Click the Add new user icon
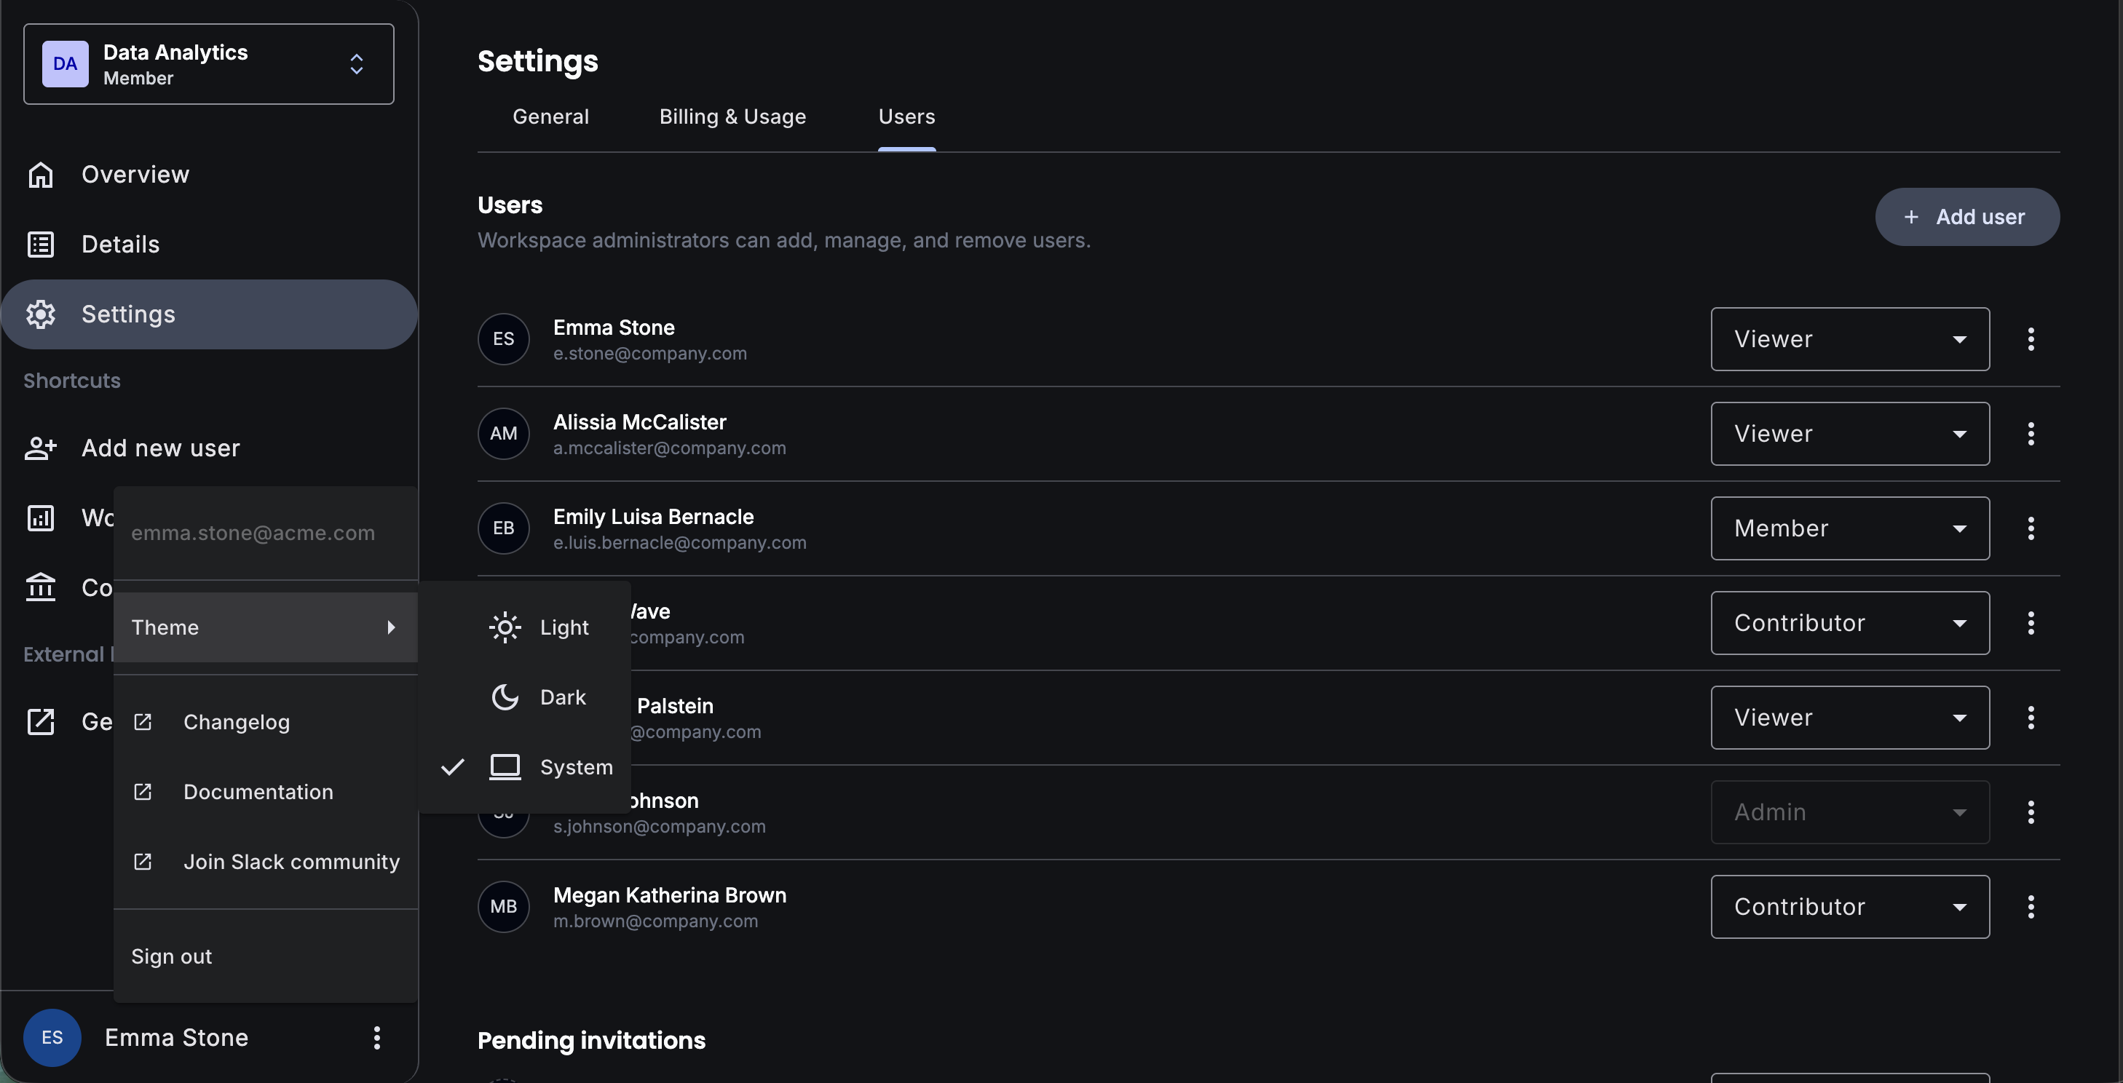The width and height of the screenshot is (2123, 1083). pyautogui.click(x=40, y=448)
